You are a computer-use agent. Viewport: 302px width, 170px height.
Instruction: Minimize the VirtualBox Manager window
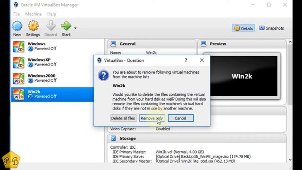tap(253, 5)
